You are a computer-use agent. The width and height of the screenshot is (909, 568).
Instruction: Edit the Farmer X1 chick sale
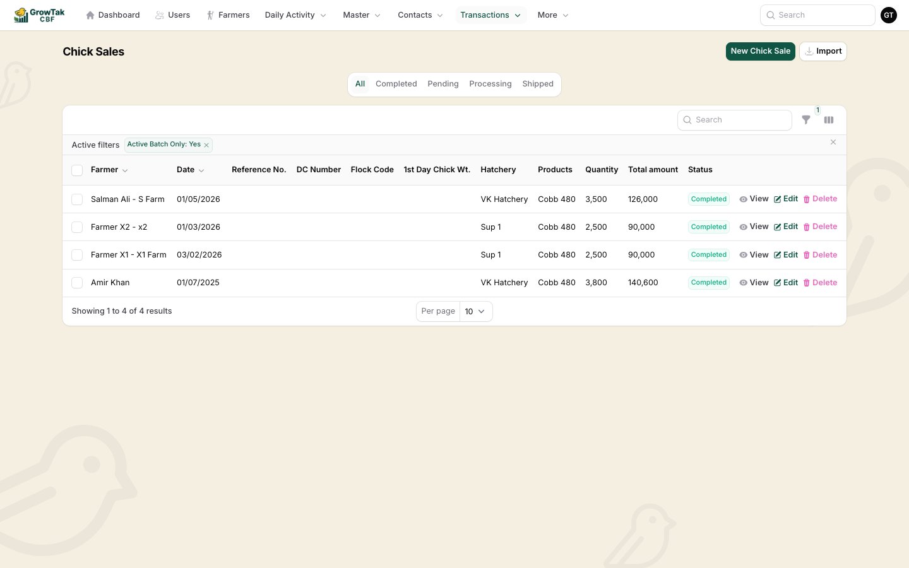pos(786,255)
